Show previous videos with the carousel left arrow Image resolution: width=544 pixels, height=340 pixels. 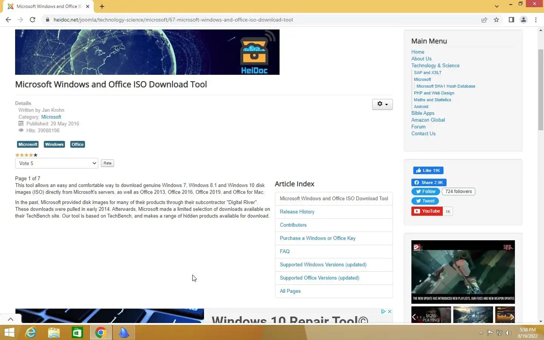point(414,317)
